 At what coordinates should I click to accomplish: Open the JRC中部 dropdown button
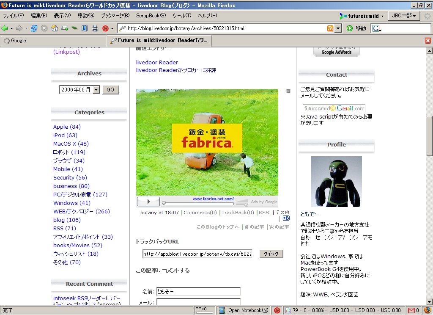(x=404, y=16)
